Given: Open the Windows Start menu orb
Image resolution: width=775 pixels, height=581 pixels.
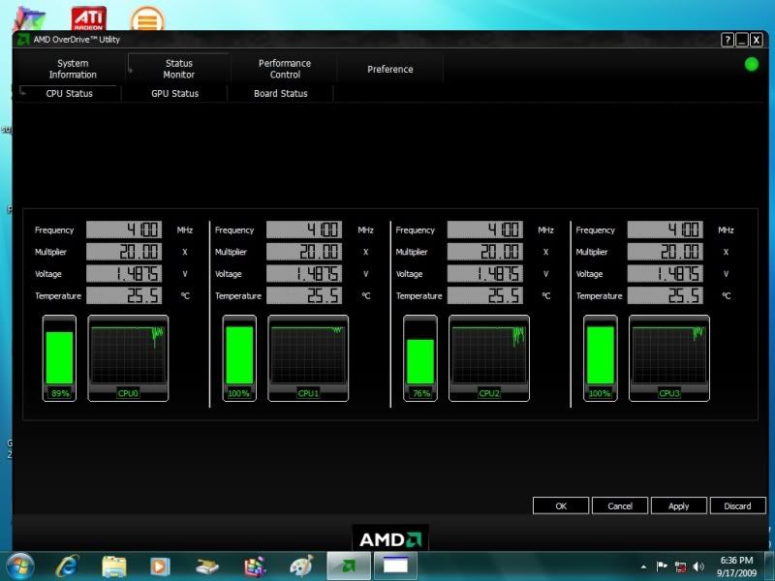Looking at the screenshot, I should [x=20, y=565].
